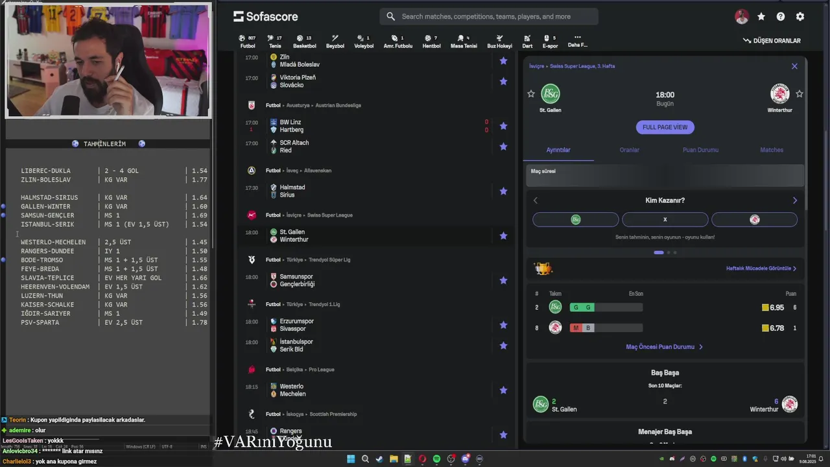This screenshot has width=830, height=467.
Task: Open the Futbol sport category
Action: pos(248,42)
